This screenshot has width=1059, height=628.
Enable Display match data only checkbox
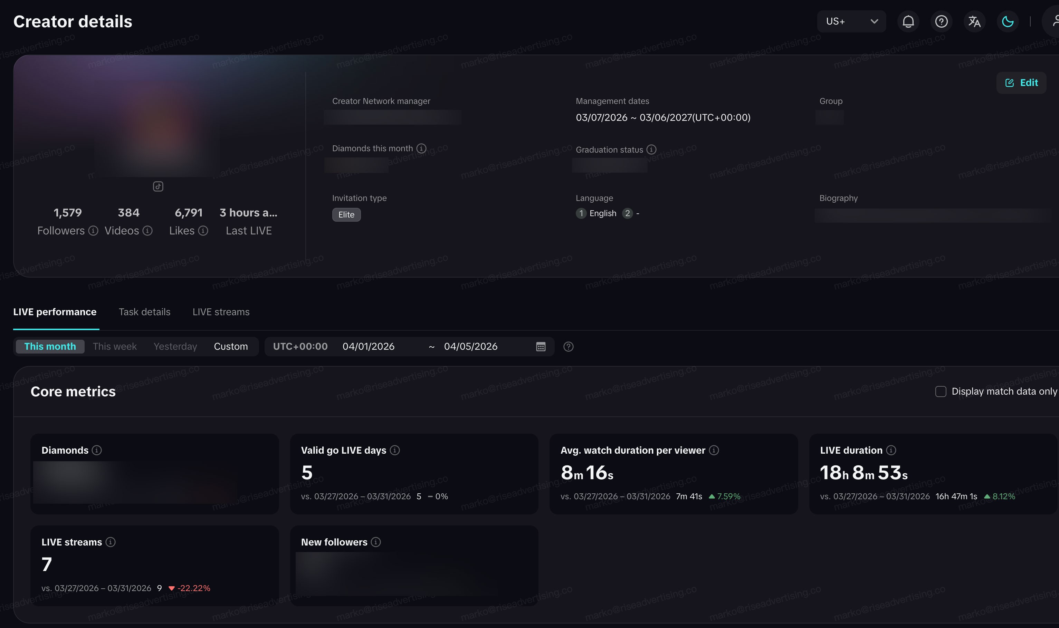pyautogui.click(x=941, y=392)
